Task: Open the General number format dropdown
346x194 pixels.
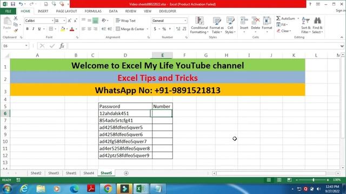Action: [x=185, y=20]
